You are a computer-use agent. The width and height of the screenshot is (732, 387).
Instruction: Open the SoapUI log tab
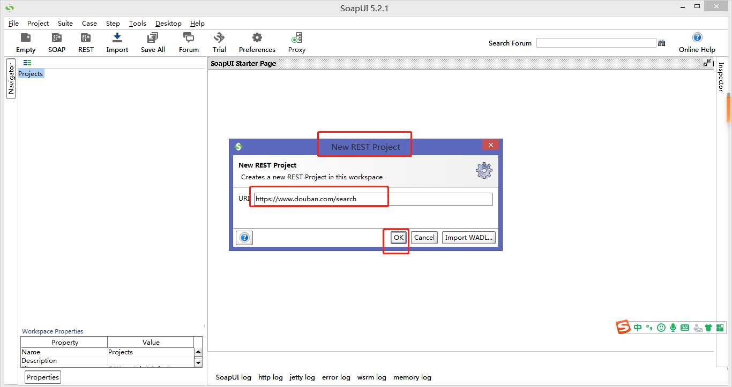pos(233,377)
